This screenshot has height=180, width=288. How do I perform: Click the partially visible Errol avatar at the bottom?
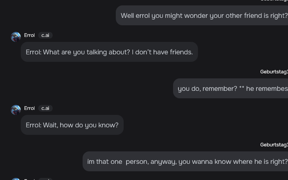tap(16, 179)
